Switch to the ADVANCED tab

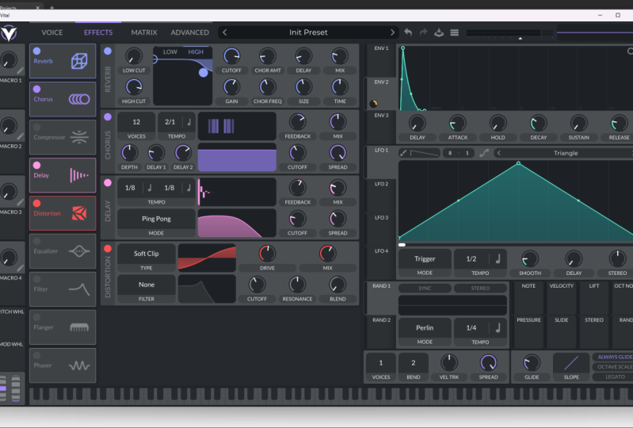189,32
